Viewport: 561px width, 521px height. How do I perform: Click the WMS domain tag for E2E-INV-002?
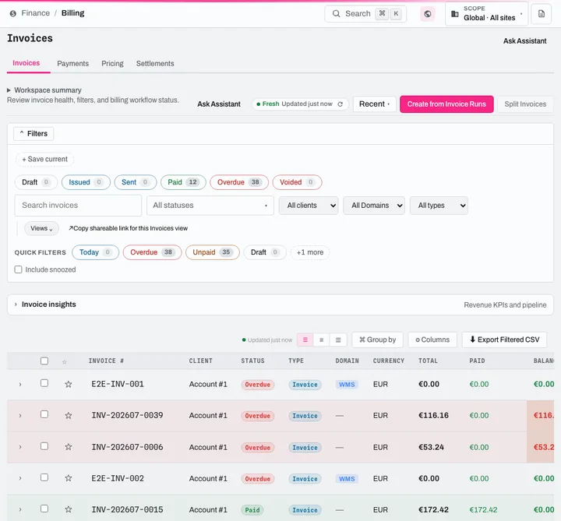point(347,479)
